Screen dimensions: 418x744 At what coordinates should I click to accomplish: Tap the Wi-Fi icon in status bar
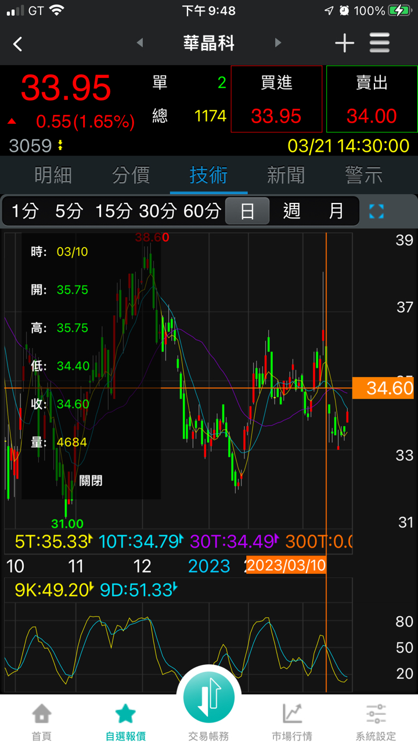(x=56, y=10)
